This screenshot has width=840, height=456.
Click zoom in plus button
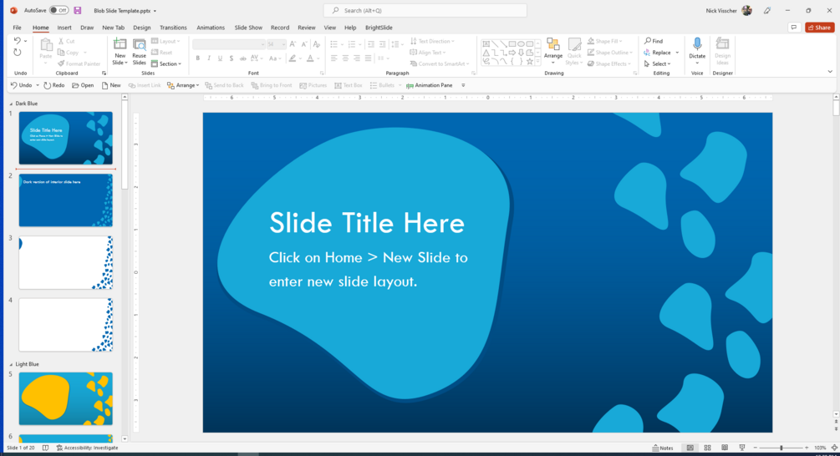coord(807,448)
